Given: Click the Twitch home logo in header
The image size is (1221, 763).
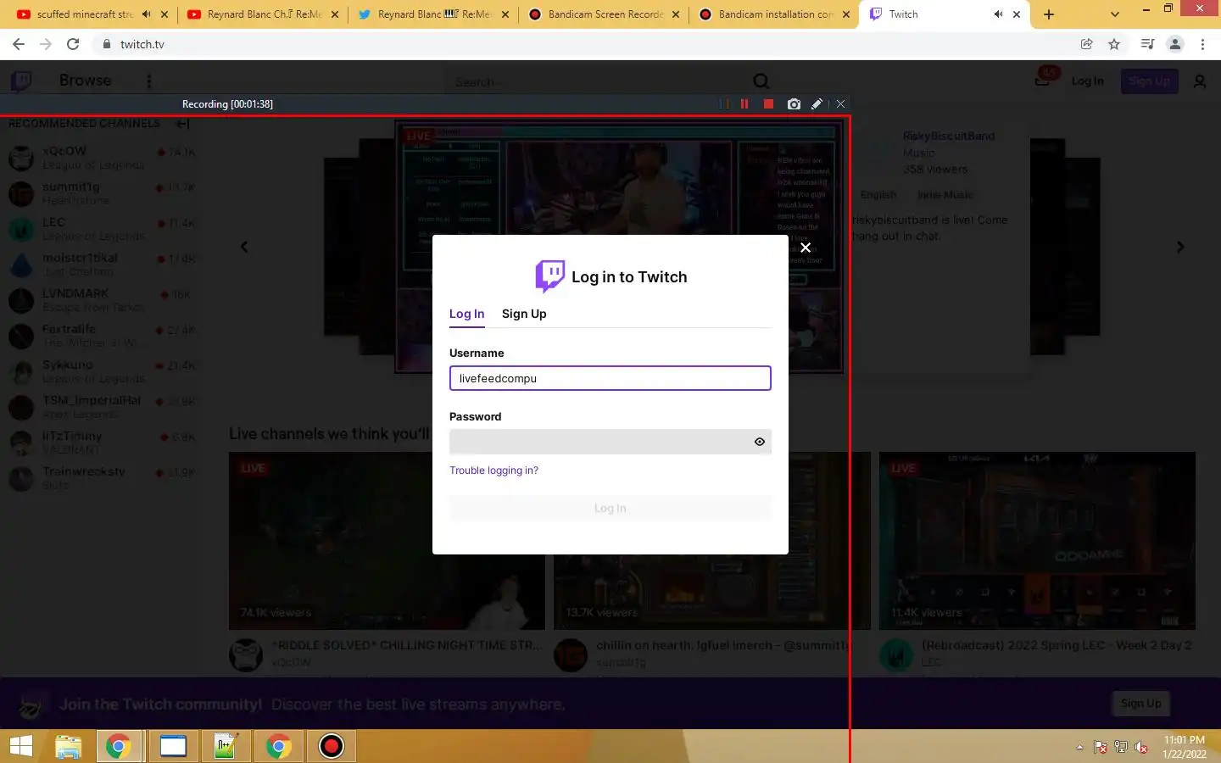Looking at the screenshot, I should (21, 81).
